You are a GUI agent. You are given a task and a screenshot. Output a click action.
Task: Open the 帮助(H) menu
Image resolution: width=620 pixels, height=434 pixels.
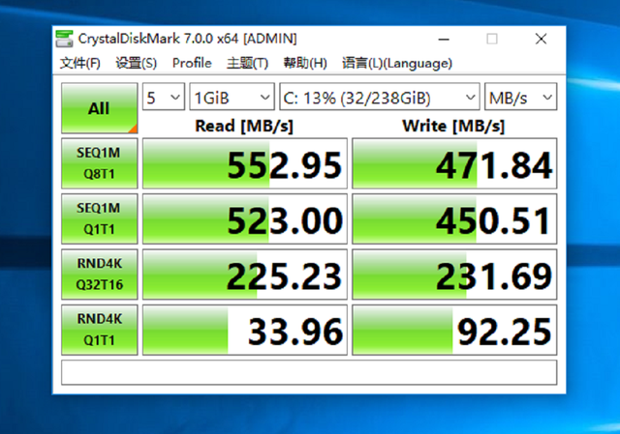[305, 63]
